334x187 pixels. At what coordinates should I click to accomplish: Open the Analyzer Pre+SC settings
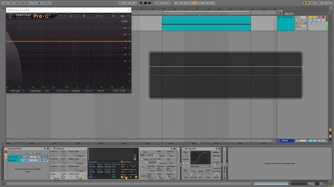tap(101, 91)
